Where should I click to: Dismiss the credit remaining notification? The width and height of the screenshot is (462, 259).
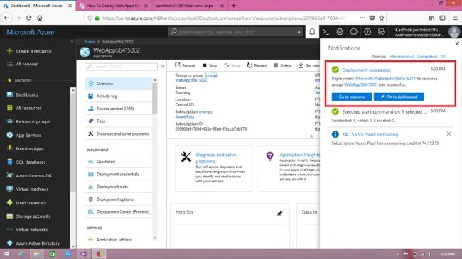(x=448, y=134)
